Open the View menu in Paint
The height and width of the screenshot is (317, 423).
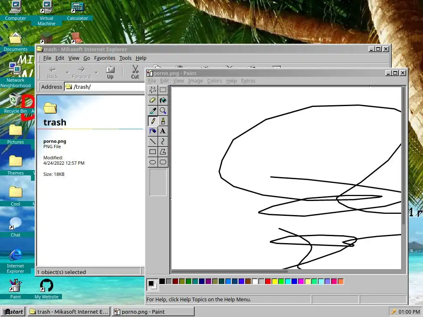coord(178,81)
